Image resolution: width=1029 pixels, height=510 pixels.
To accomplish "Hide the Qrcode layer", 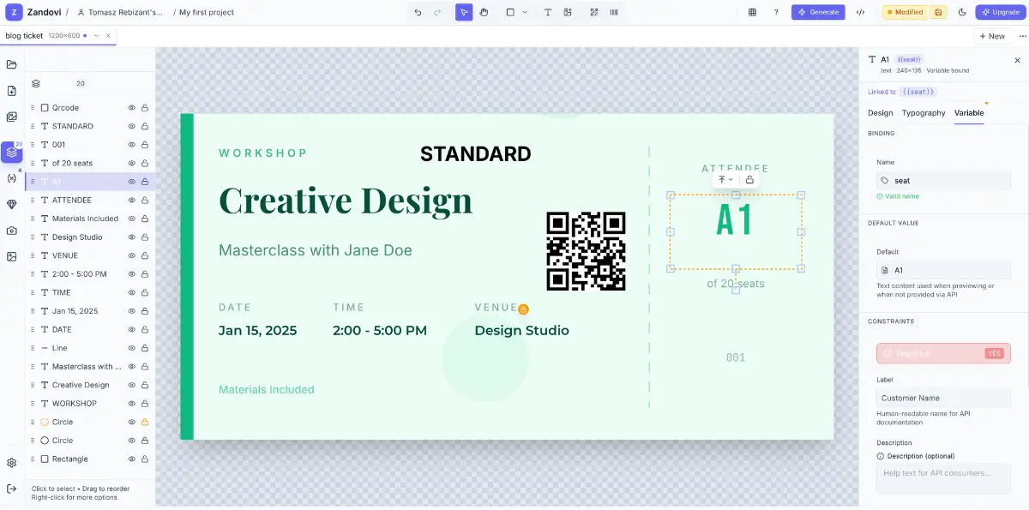I will tap(132, 108).
